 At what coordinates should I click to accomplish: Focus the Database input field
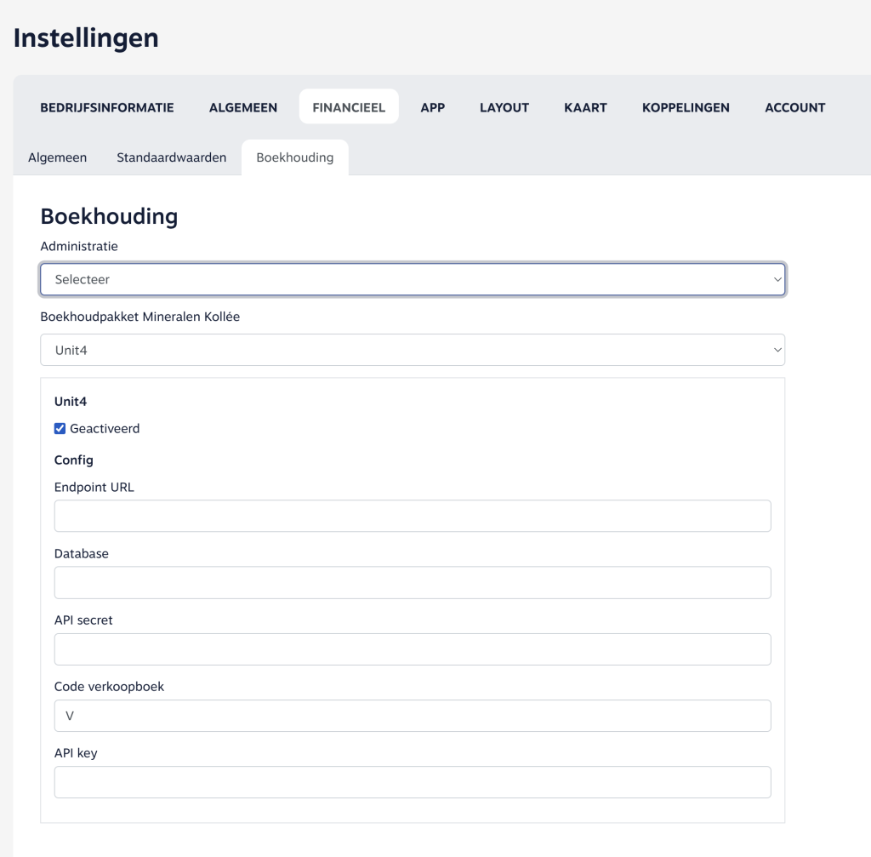pyautogui.click(x=413, y=582)
